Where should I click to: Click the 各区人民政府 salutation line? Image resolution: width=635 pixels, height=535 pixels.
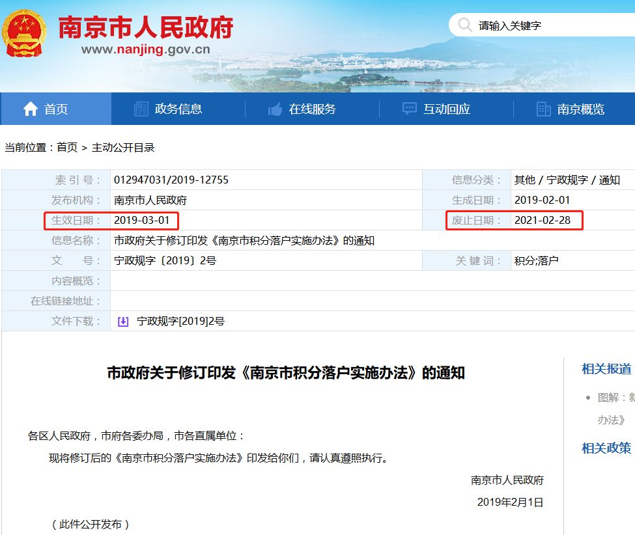(136, 436)
